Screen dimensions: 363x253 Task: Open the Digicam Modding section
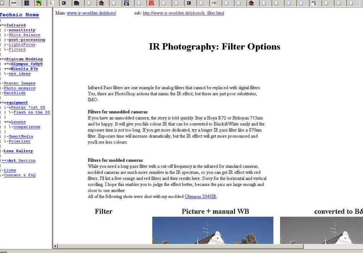tap(24, 59)
